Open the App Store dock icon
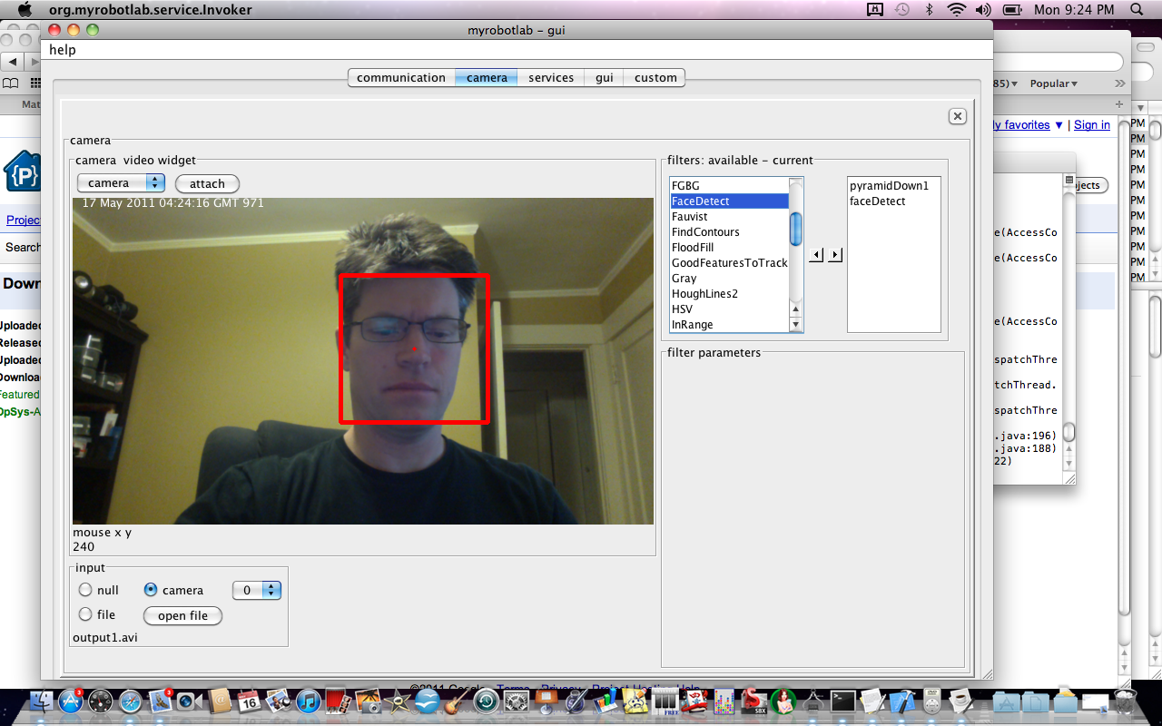 71,701
